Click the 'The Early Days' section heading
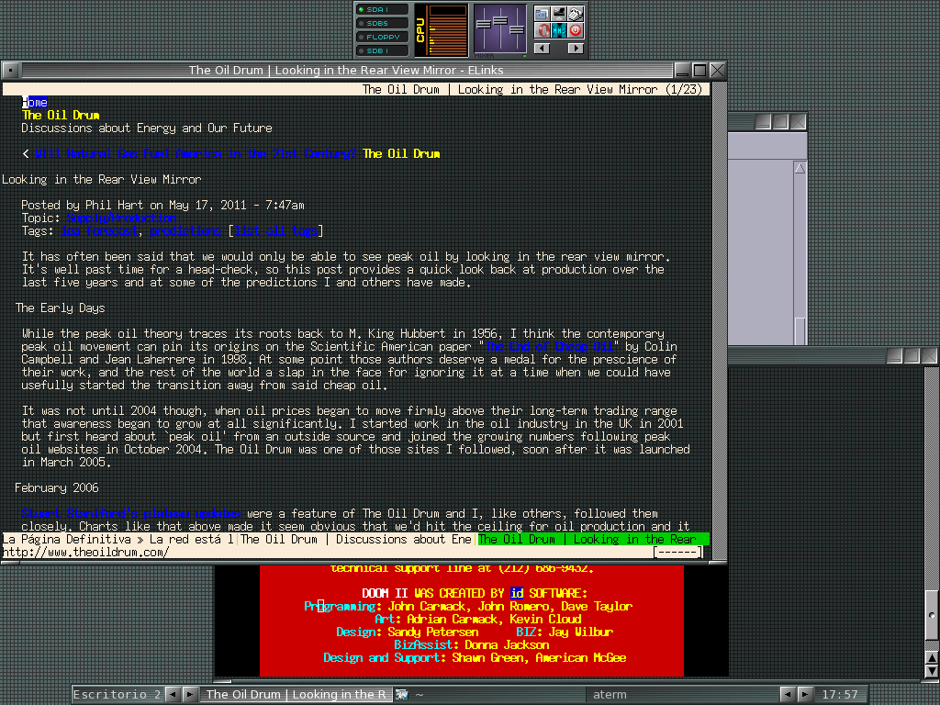The height and width of the screenshot is (705, 940). [60, 308]
